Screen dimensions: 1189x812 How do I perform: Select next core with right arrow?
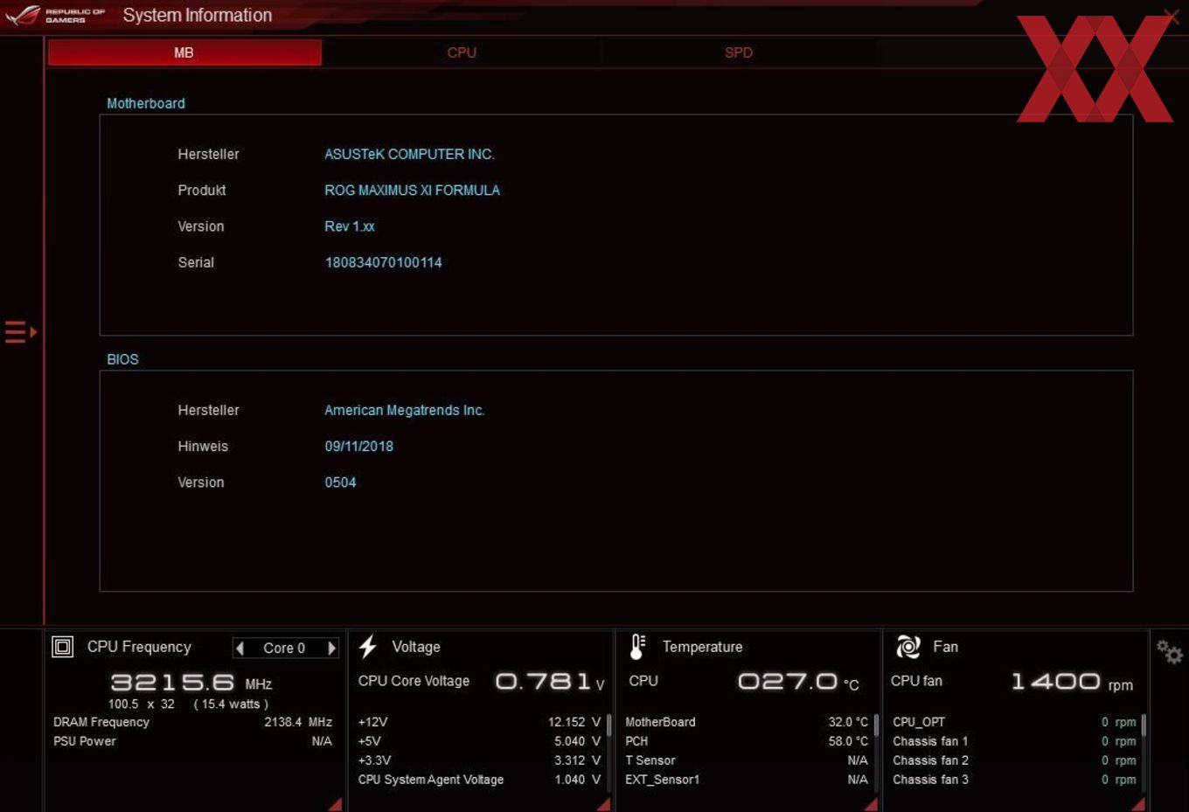pos(331,648)
